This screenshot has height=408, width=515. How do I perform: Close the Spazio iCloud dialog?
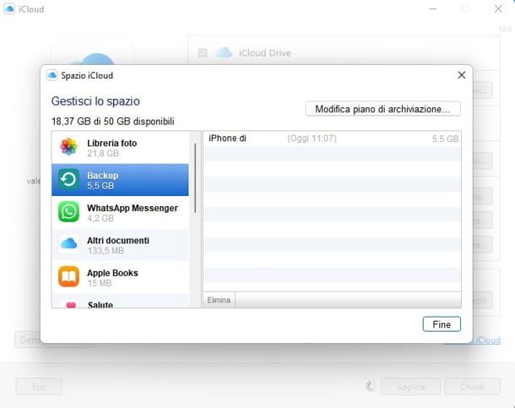(x=462, y=75)
